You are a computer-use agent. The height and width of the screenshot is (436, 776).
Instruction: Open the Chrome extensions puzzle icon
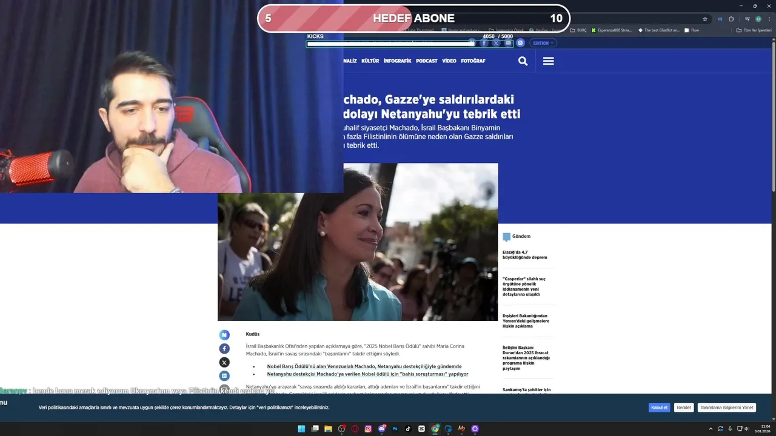pos(731,19)
